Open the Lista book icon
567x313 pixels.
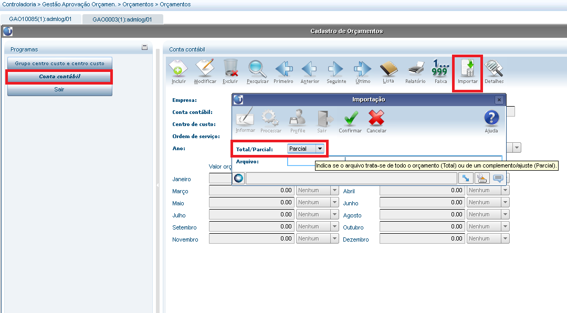(x=388, y=71)
